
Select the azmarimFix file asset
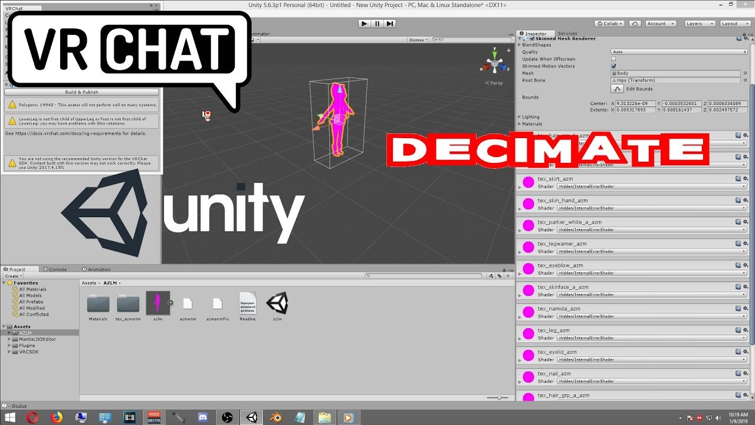(218, 307)
